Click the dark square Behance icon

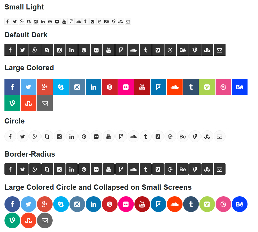point(183,50)
